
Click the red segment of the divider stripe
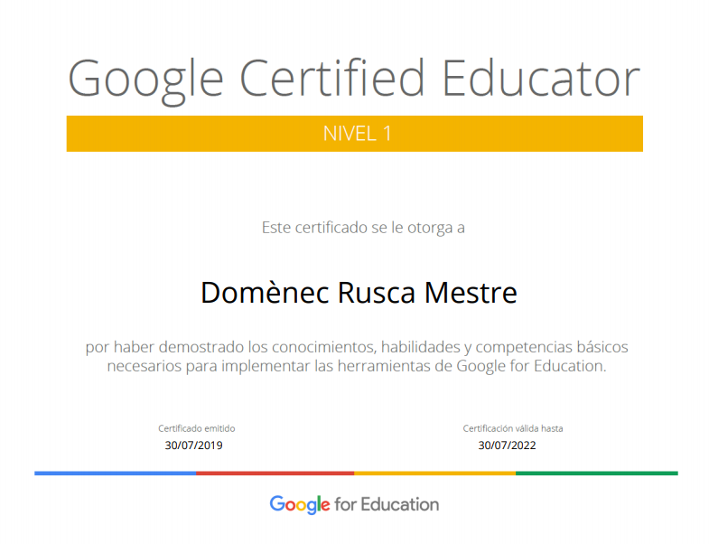point(275,473)
